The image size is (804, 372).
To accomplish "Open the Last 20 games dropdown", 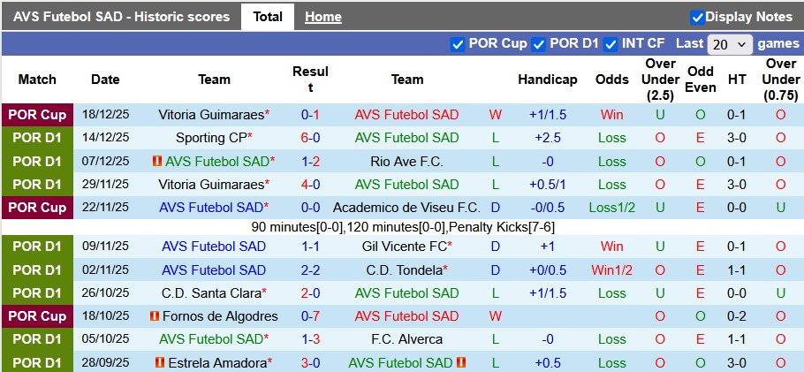I will (730, 44).
